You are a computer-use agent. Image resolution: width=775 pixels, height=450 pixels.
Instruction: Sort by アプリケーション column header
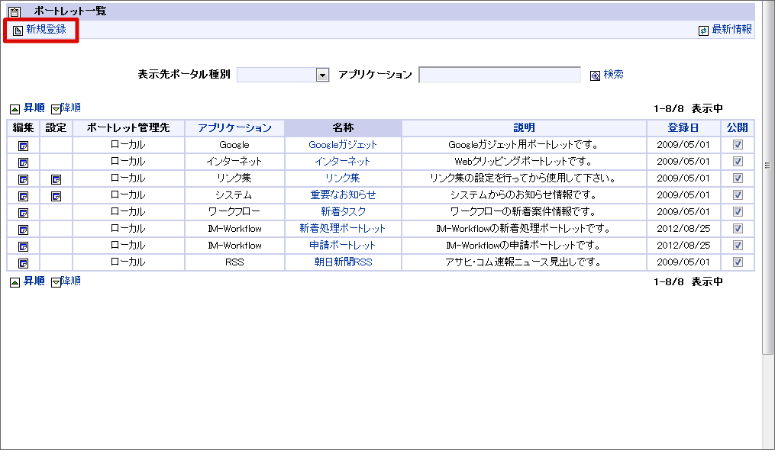click(x=234, y=128)
